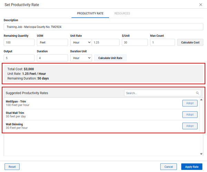Click the UOM field showing Feet
Viewport: 207px width, 172px height.
(x=52, y=42)
